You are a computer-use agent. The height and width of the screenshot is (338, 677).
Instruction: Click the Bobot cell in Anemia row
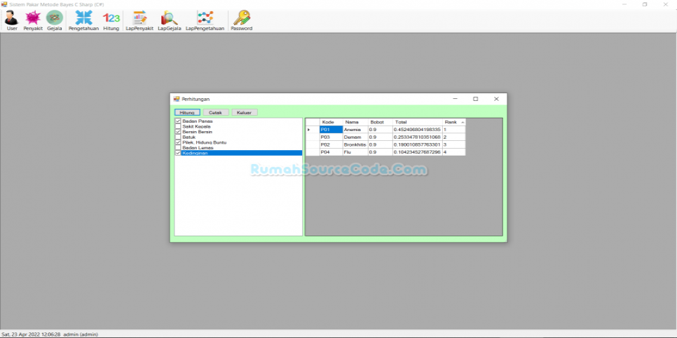point(380,130)
